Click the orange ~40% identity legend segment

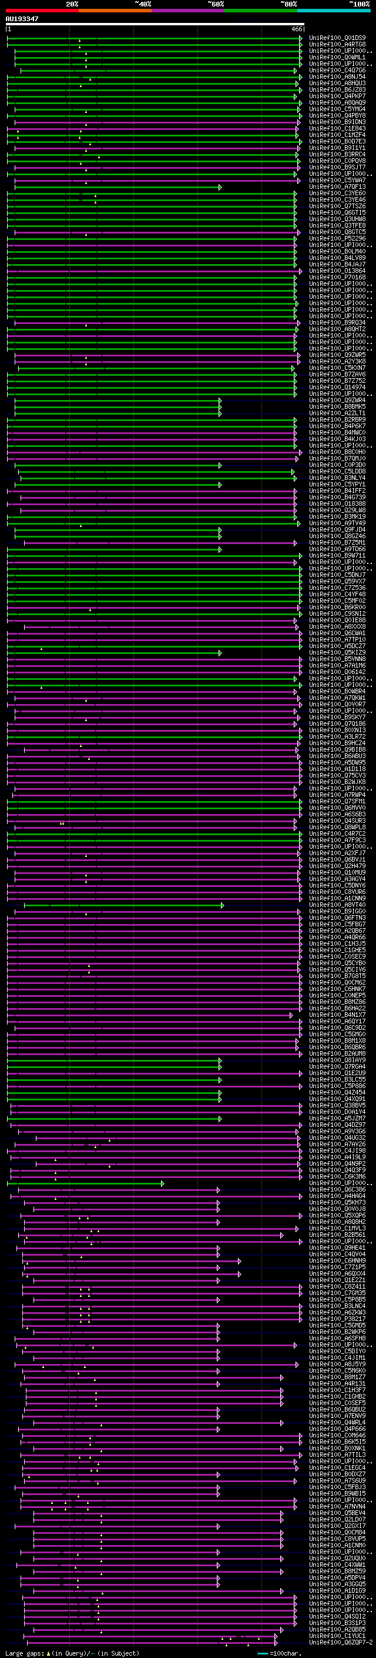pyautogui.click(x=115, y=11)
